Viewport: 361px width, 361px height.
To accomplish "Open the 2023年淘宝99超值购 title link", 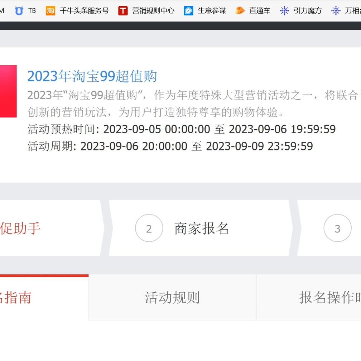I will point(92,76).
